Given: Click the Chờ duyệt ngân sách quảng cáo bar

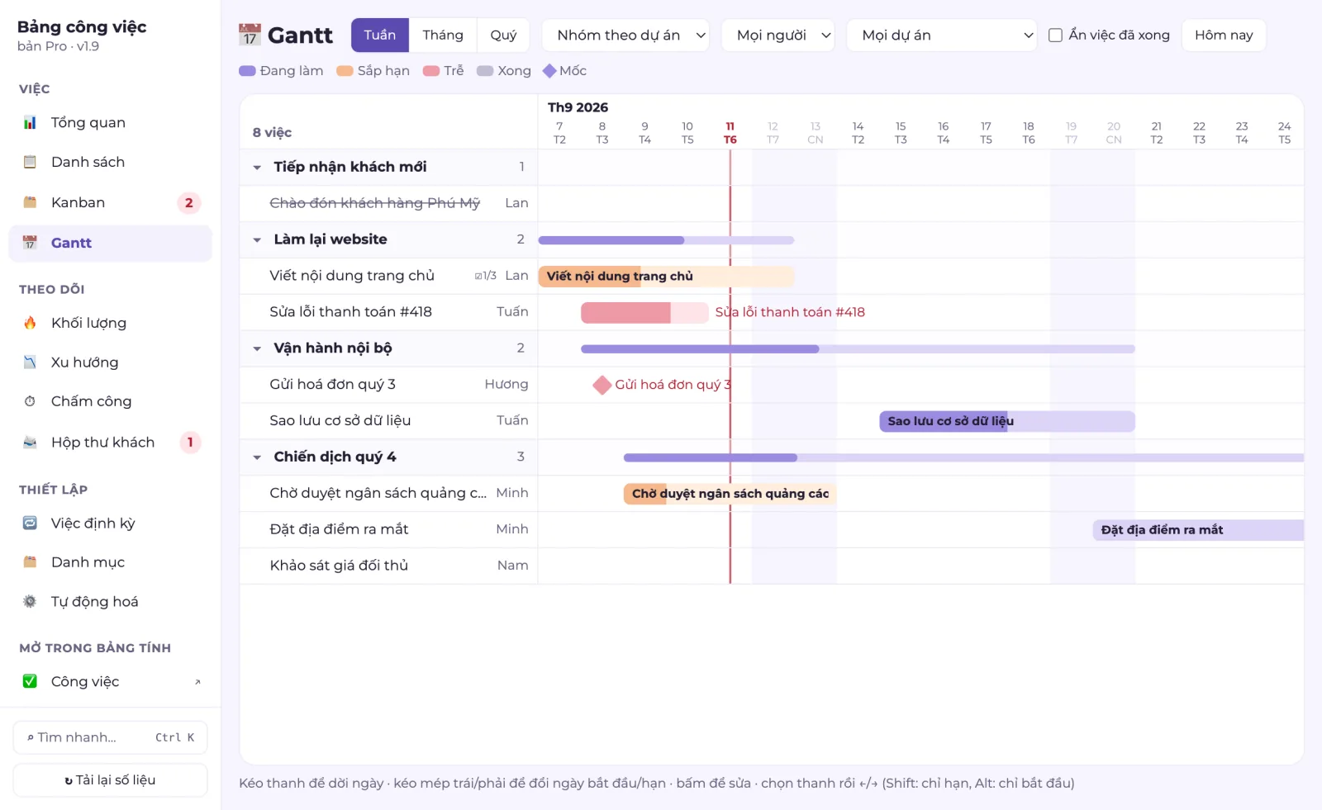Looking at the screenshot, I should point(730,494).
